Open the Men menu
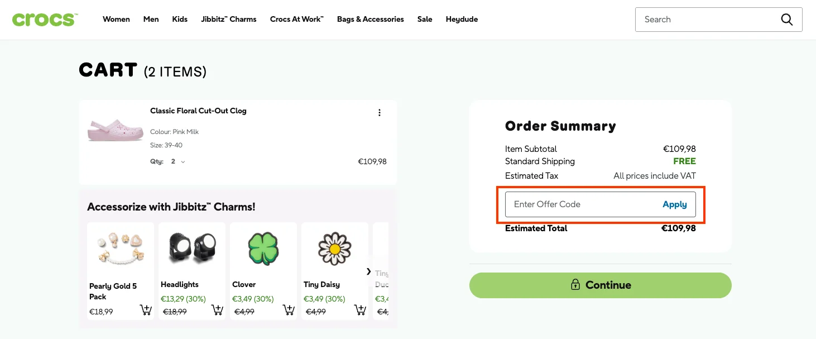The height and width of the screenshot is (339, 816). point(151,19)
